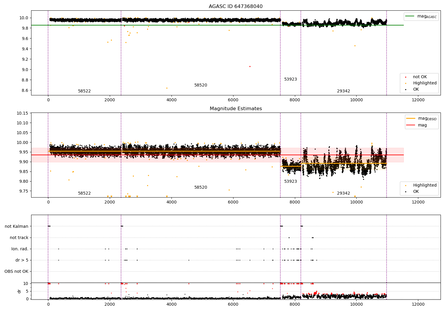Click the red 'not OK' outlier point near magnitude 9.0

click(250, 66)
